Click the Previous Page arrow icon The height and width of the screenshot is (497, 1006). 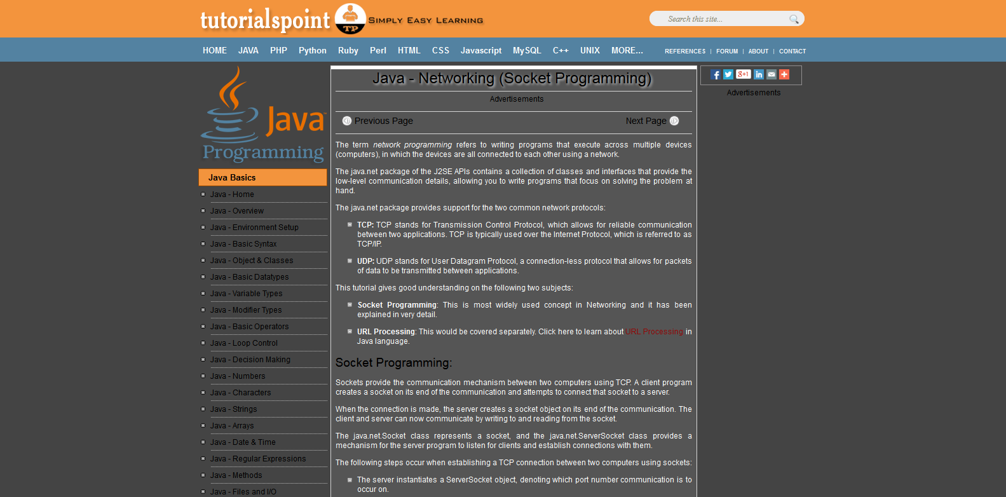coord(347,121)
